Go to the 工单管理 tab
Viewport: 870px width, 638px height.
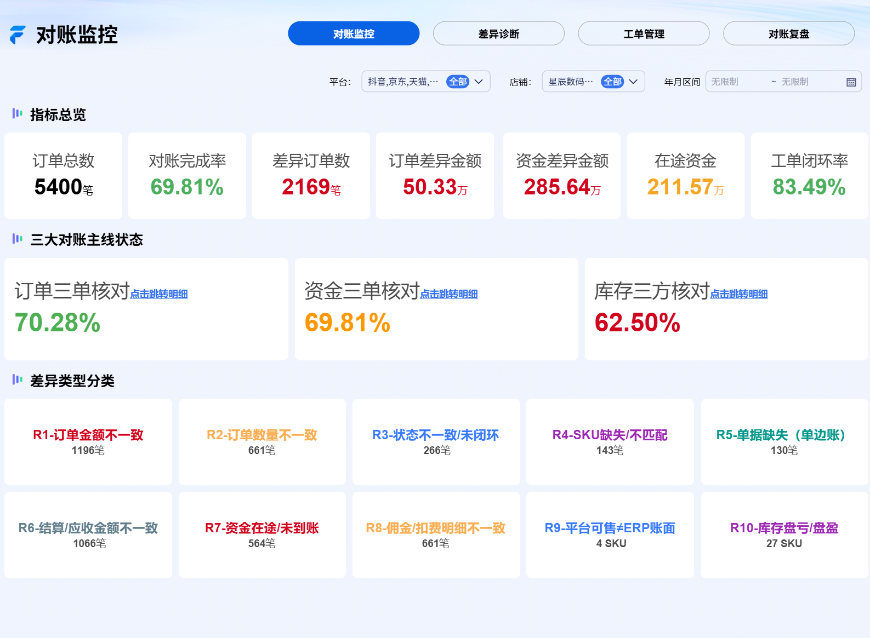[644, 33]
